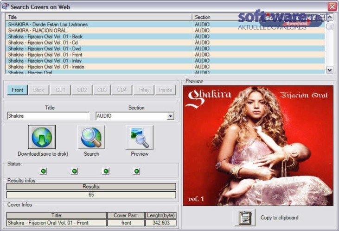Open the Section AUDIO dropdown arrow

point(170,116)
